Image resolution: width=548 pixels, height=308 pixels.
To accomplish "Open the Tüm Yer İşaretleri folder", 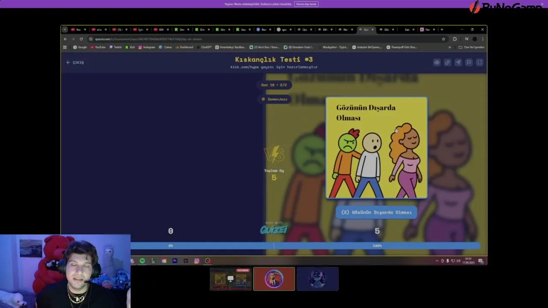I will point(471,47).
